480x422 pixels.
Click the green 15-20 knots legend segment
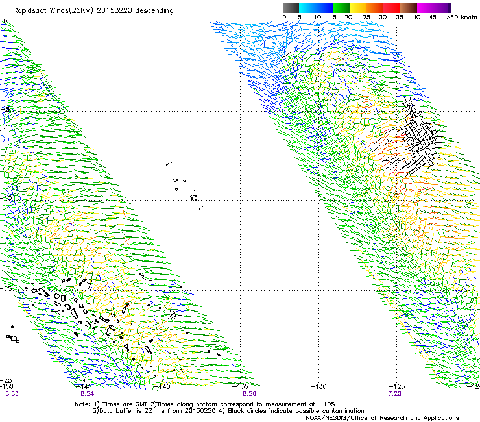341,8
